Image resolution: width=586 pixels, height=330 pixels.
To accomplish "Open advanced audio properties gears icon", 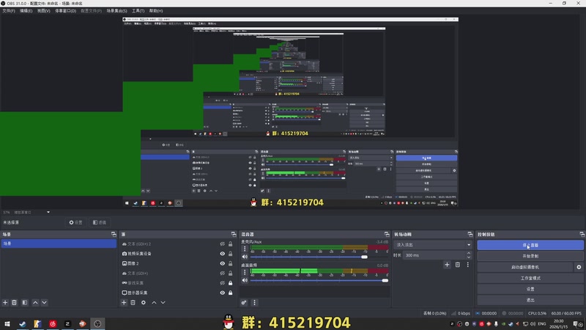I will 244,302.
